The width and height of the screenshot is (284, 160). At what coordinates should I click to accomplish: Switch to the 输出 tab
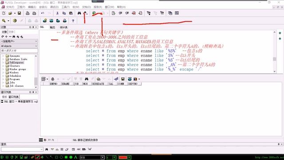tap(52, 27)
